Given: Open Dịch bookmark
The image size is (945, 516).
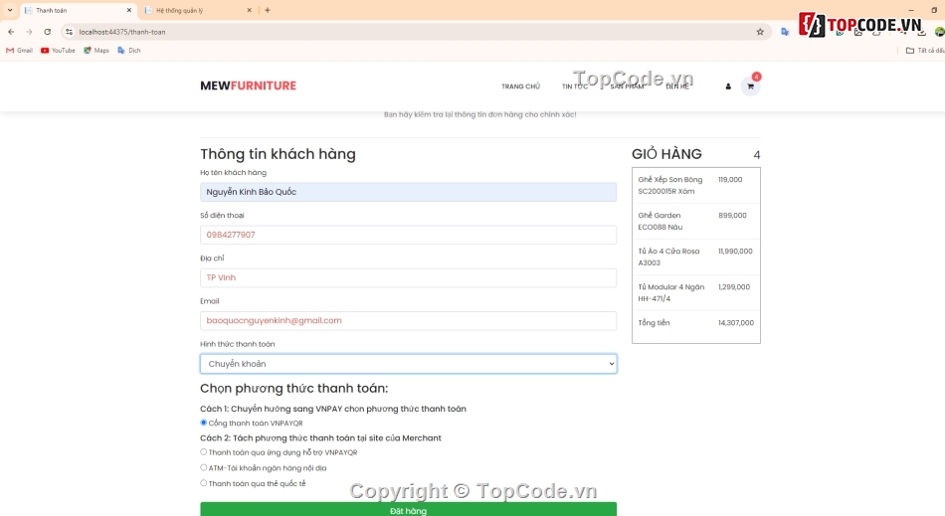Looking at the screenshot, I should [x=129, y=51].
